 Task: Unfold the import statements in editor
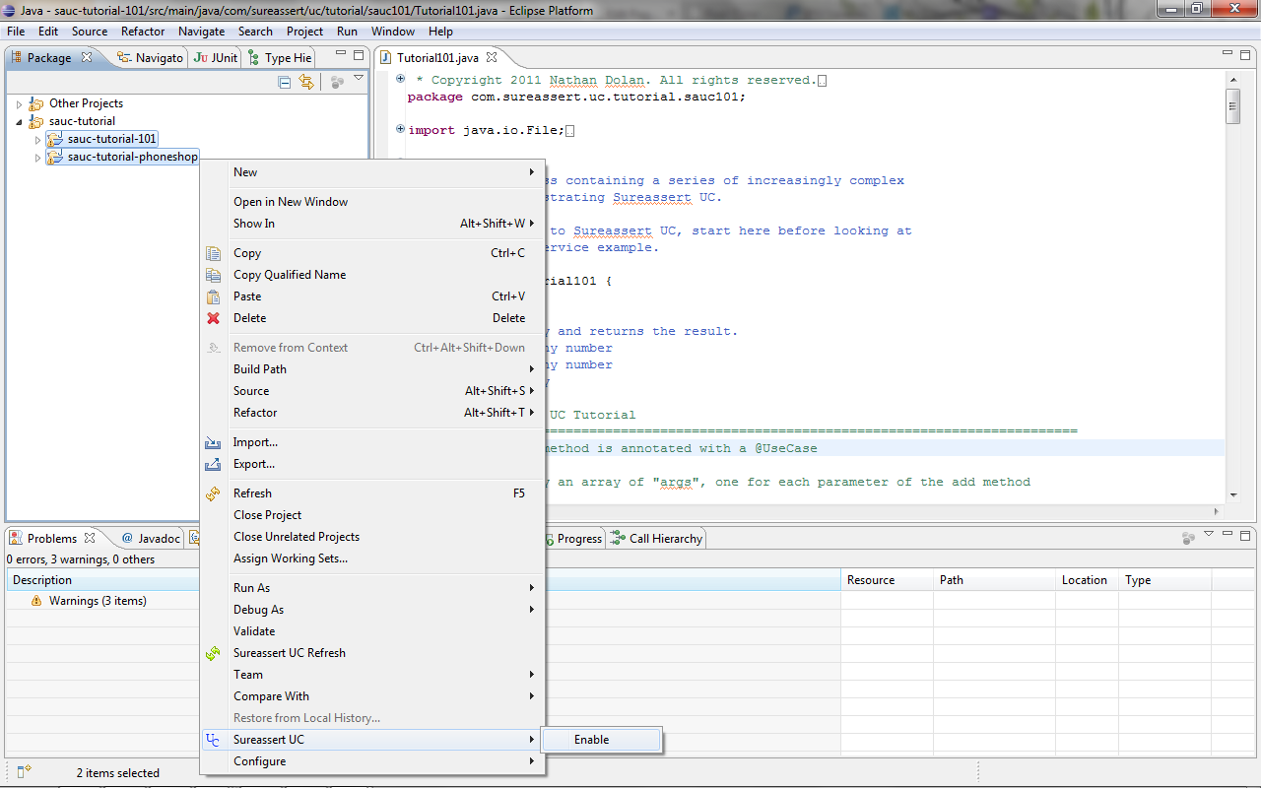pyautogui.click(x=400, y=129)
